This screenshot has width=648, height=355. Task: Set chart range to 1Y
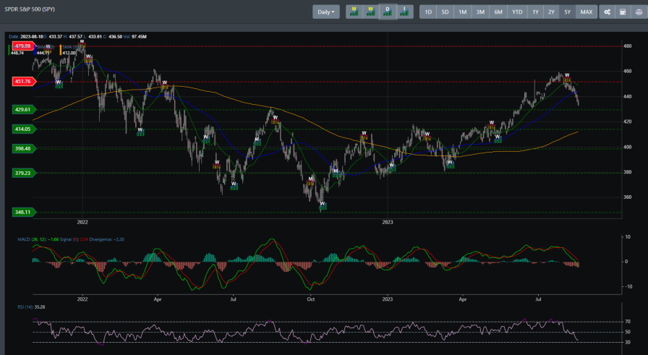pos(536,12)
